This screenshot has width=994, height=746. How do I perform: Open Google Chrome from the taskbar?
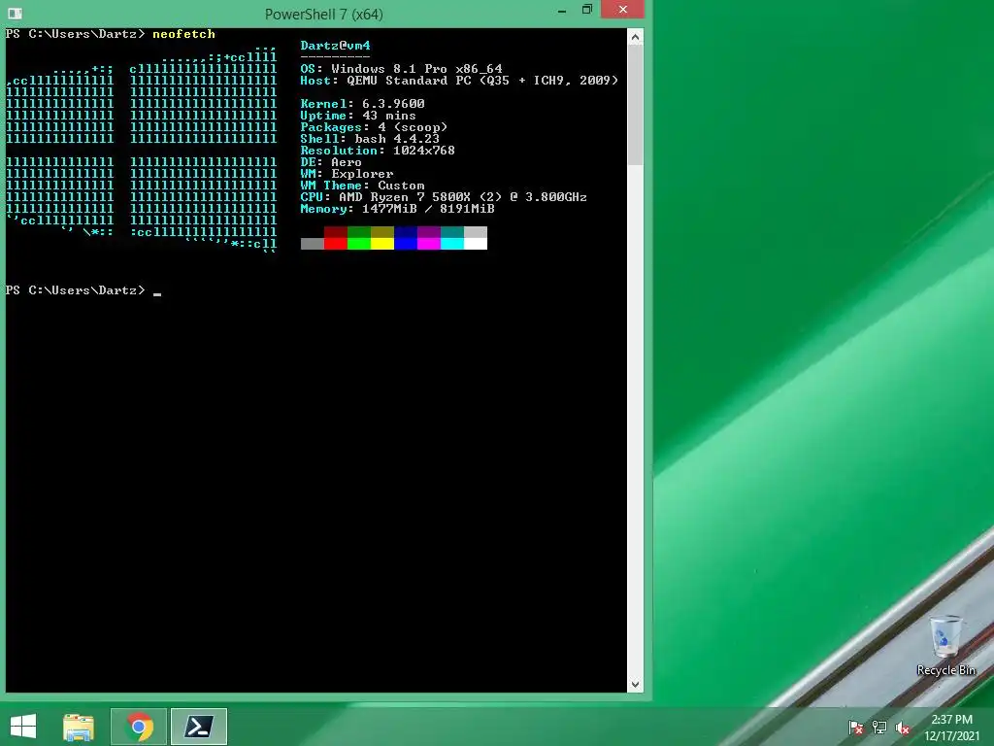point(139,727)
